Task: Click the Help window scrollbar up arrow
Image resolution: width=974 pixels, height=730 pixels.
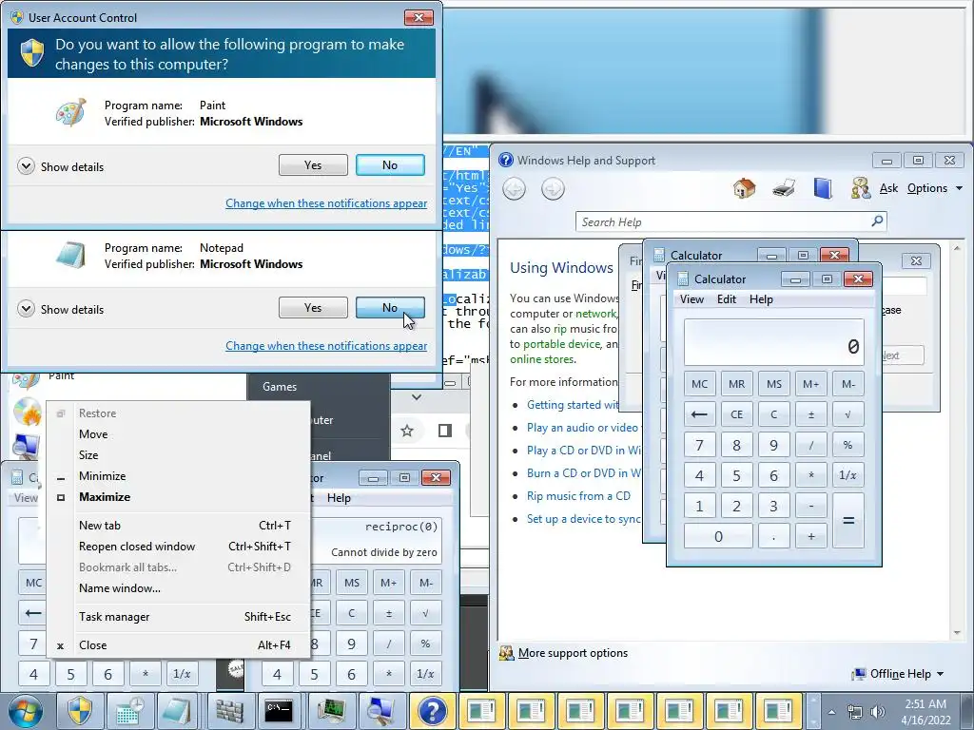Action: tap(957, 248)
